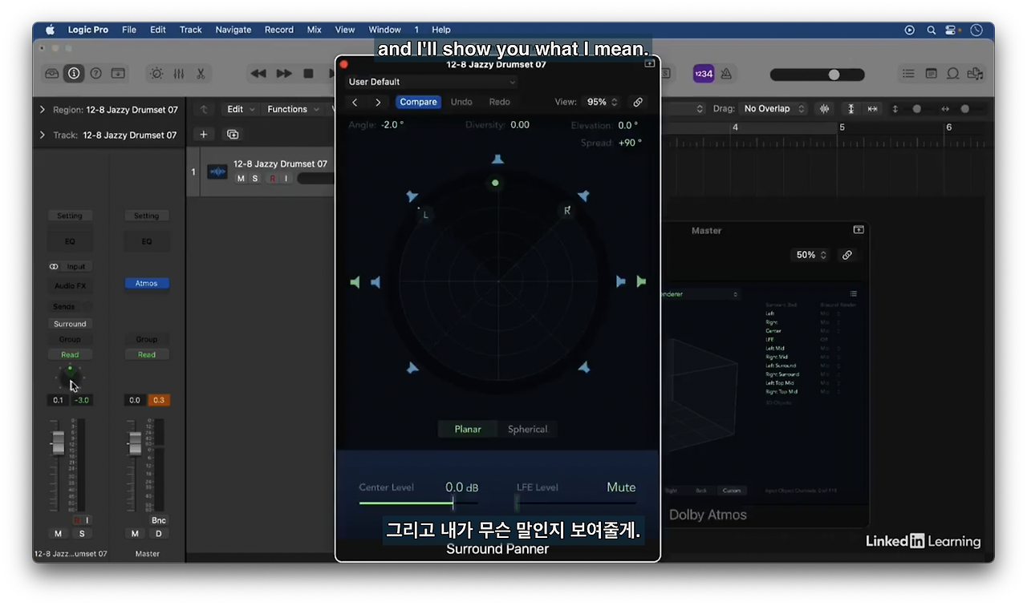Rewind the transport
Viewport: 1027px width, 606px height.
258,74
